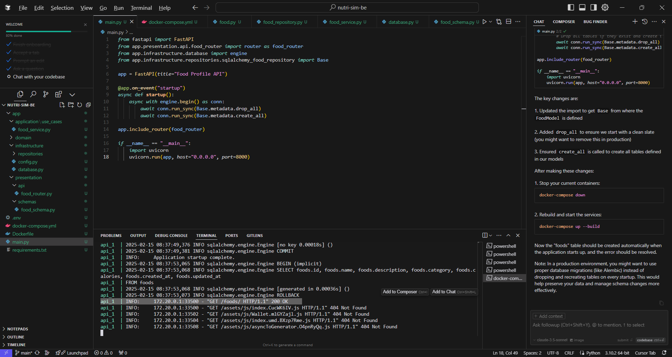This screenshot has height=357, width=672.
Task: Open the Terminal menu
Action: (141, 8)
